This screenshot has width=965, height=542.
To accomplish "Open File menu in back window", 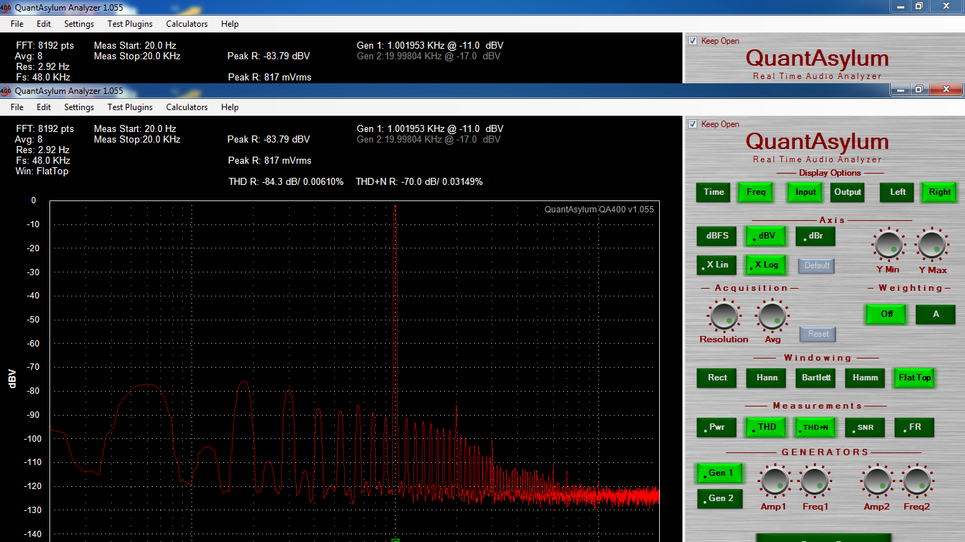I will [x=17, y=24].
